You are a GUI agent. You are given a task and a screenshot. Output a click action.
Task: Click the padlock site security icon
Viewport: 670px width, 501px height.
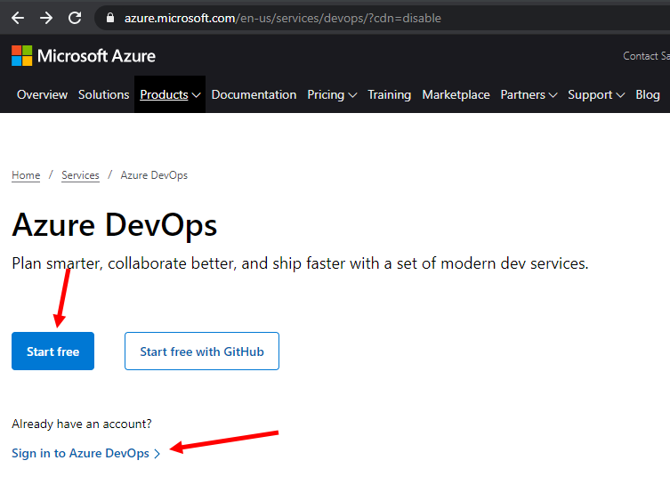110,18
